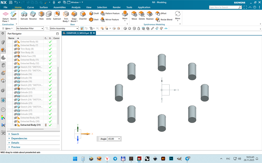Screen dimensions: 262x163
Task: Open navigator settings gear icon
Action: (3, 33)
